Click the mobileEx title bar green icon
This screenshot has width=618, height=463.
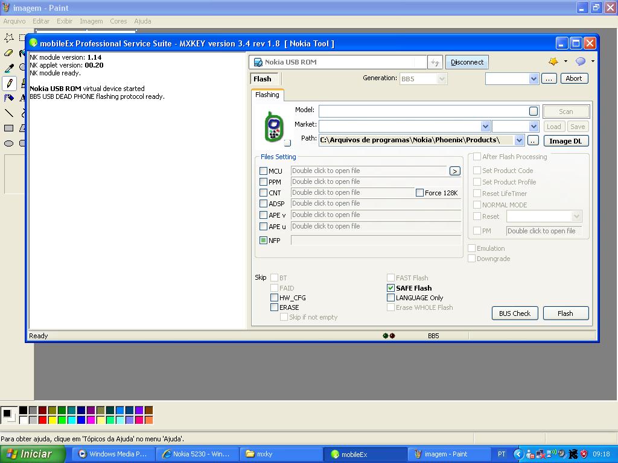[x=34, y=43]
